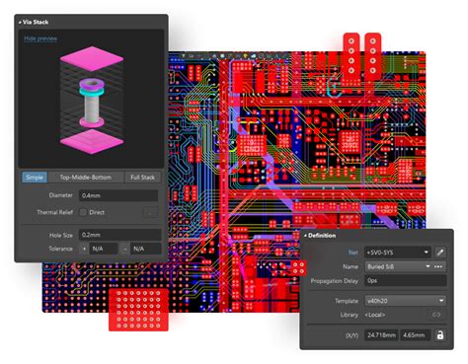Click the <Local> library text
The height and width of the screenshot is (364, 468).
[x=375, y=315]
